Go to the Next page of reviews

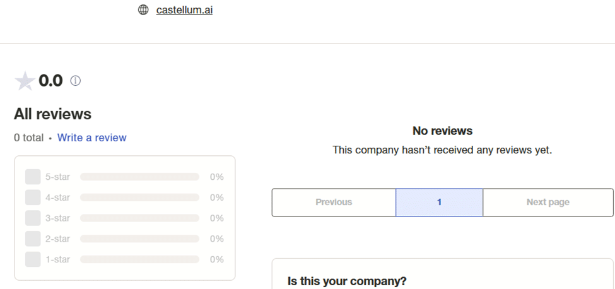[548, 203]
